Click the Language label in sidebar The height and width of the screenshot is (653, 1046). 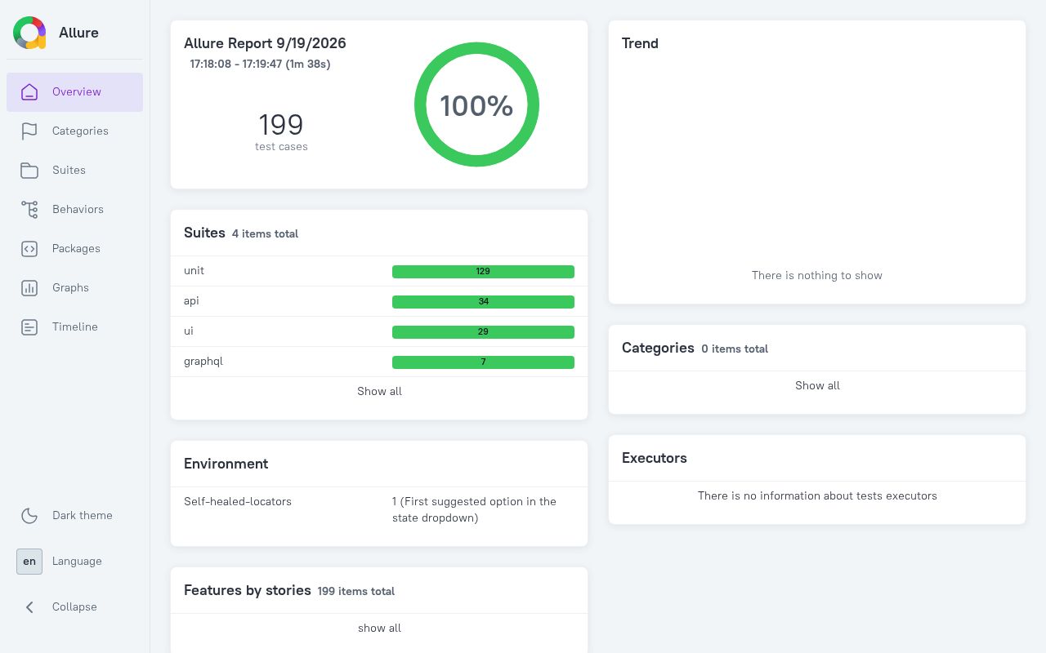tap(77, 561)
